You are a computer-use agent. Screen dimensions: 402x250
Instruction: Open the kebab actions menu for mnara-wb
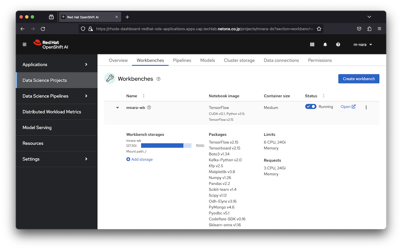pyautogui.click(x=366, y=108)
